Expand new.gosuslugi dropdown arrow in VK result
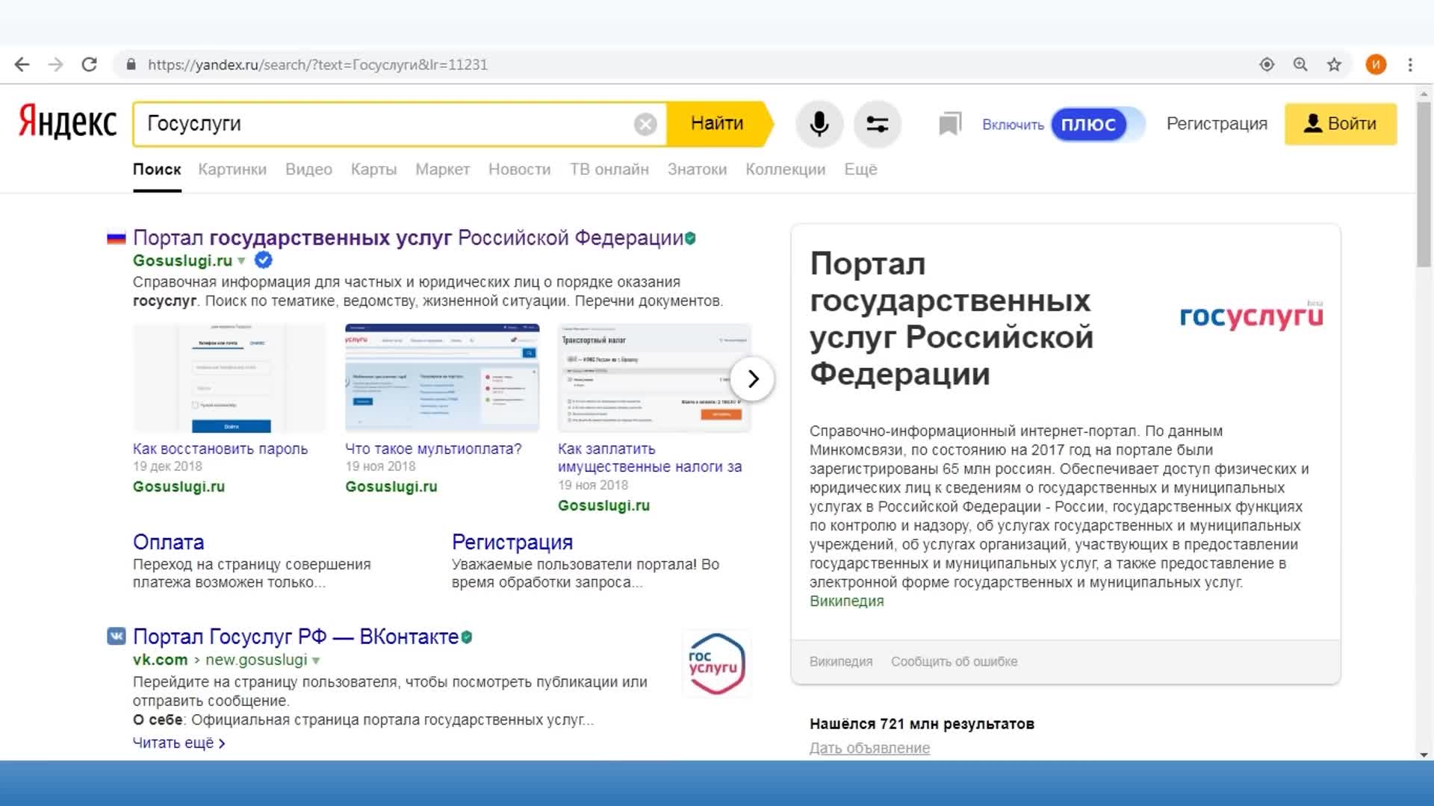This screenshot has width=1434, height=806. [316, 660]
